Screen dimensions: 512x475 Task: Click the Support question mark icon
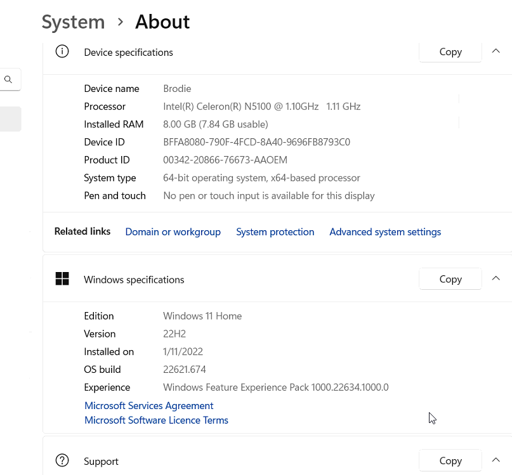[x=62, y=460]
